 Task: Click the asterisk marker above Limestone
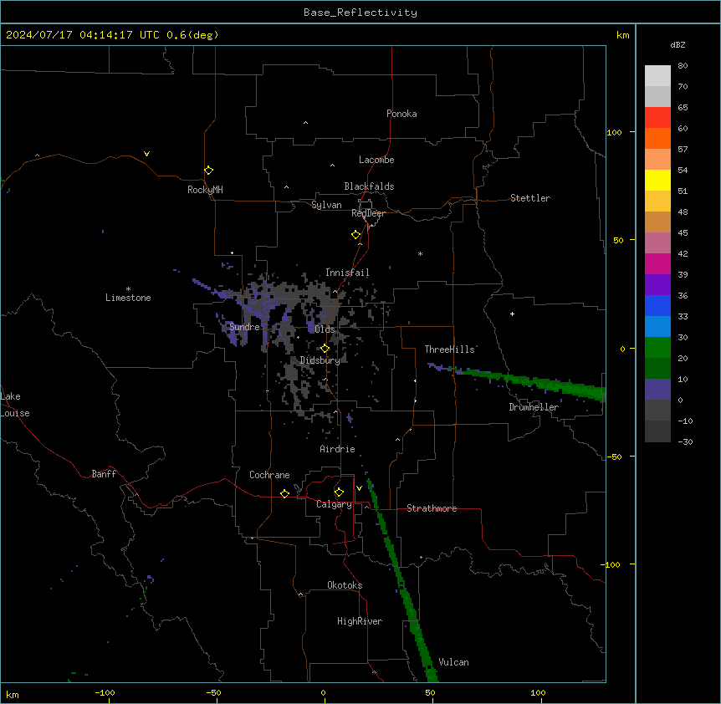click(128, 289)
